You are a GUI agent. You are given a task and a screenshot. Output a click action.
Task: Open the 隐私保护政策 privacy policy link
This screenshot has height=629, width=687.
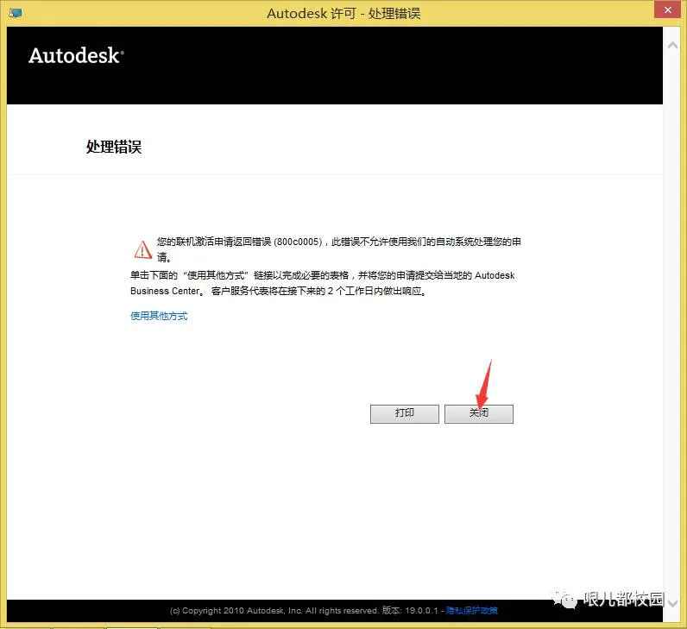471,610
